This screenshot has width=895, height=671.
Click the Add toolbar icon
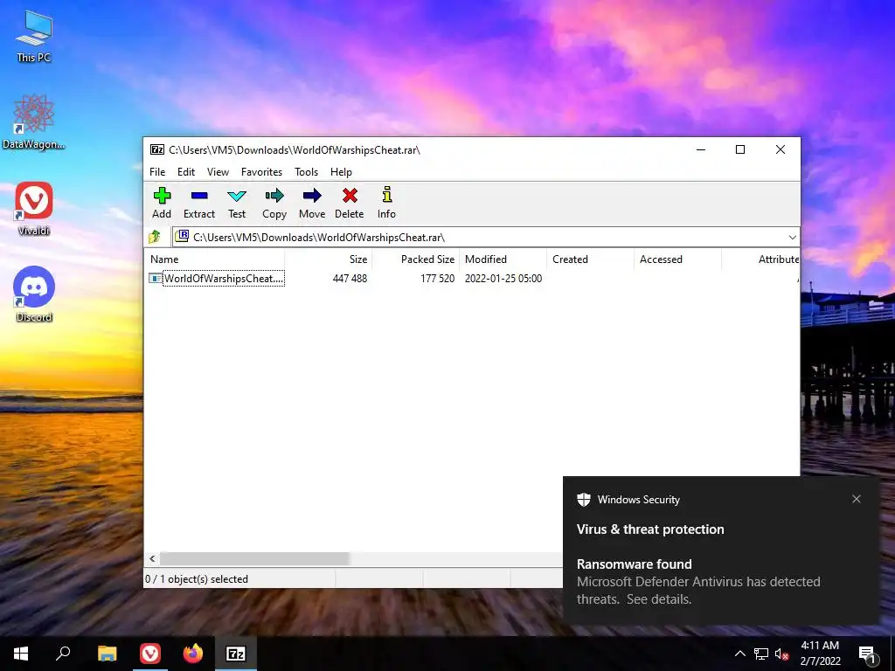pyautogui.click(x=162, y=203)
